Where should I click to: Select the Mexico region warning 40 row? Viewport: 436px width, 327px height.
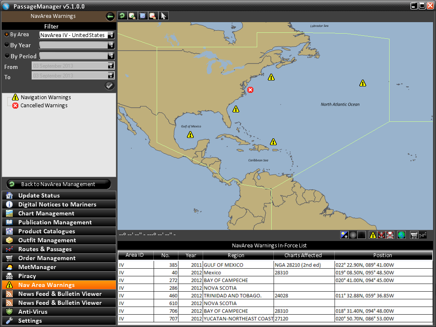point(275,272)
